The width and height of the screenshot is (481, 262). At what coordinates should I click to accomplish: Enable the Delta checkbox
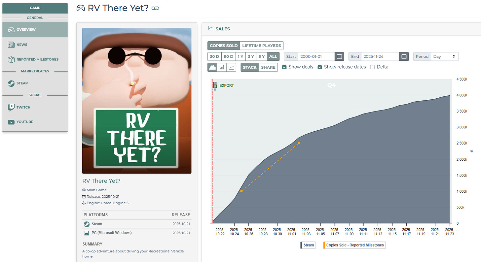372,67
